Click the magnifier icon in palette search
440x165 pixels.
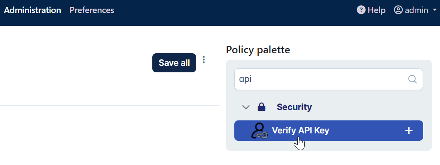click(x=412, y=79)
